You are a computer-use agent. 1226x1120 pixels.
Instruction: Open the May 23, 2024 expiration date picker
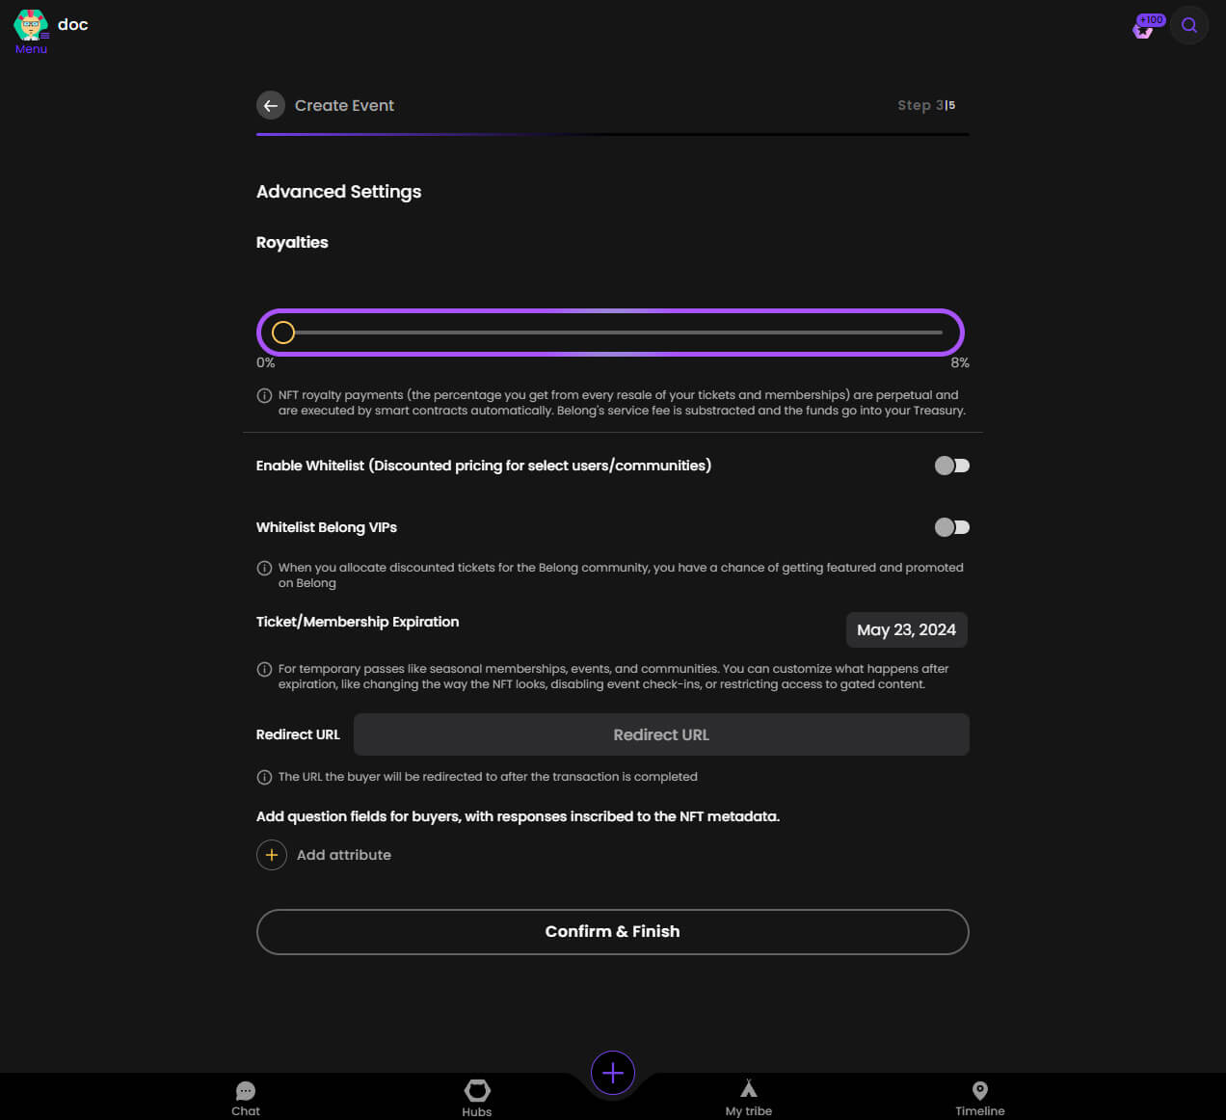[906, 629]
